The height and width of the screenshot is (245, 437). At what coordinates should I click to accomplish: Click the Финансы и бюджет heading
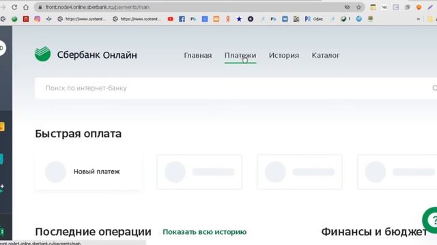click(374, 231)
